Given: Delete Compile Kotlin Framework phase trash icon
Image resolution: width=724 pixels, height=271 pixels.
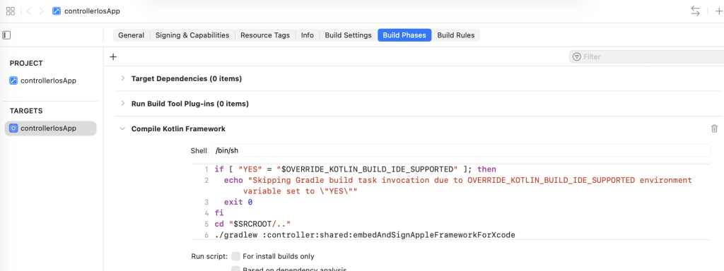Looking at the screenshot, I should 714,128.
